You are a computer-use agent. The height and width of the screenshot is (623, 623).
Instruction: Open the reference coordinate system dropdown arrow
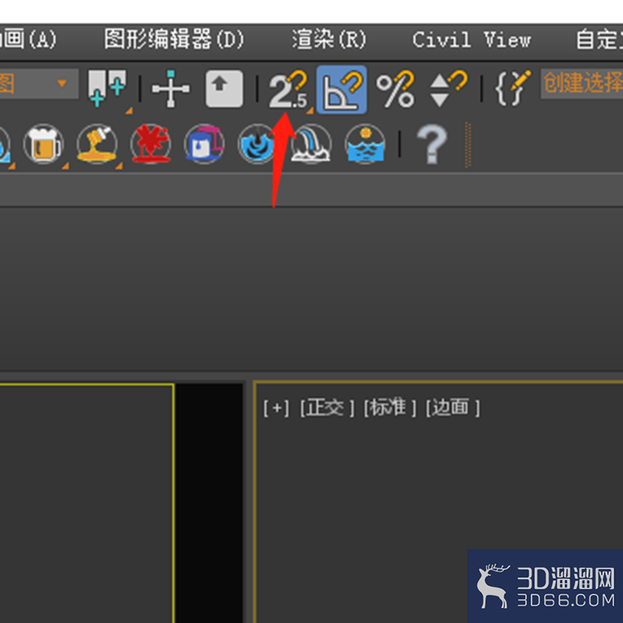(x=62, y=83)
